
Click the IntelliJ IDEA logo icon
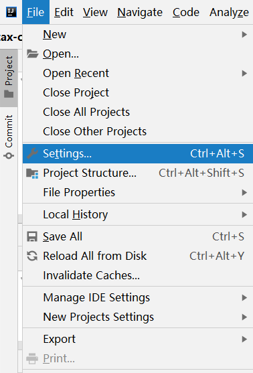coord(11,12)
